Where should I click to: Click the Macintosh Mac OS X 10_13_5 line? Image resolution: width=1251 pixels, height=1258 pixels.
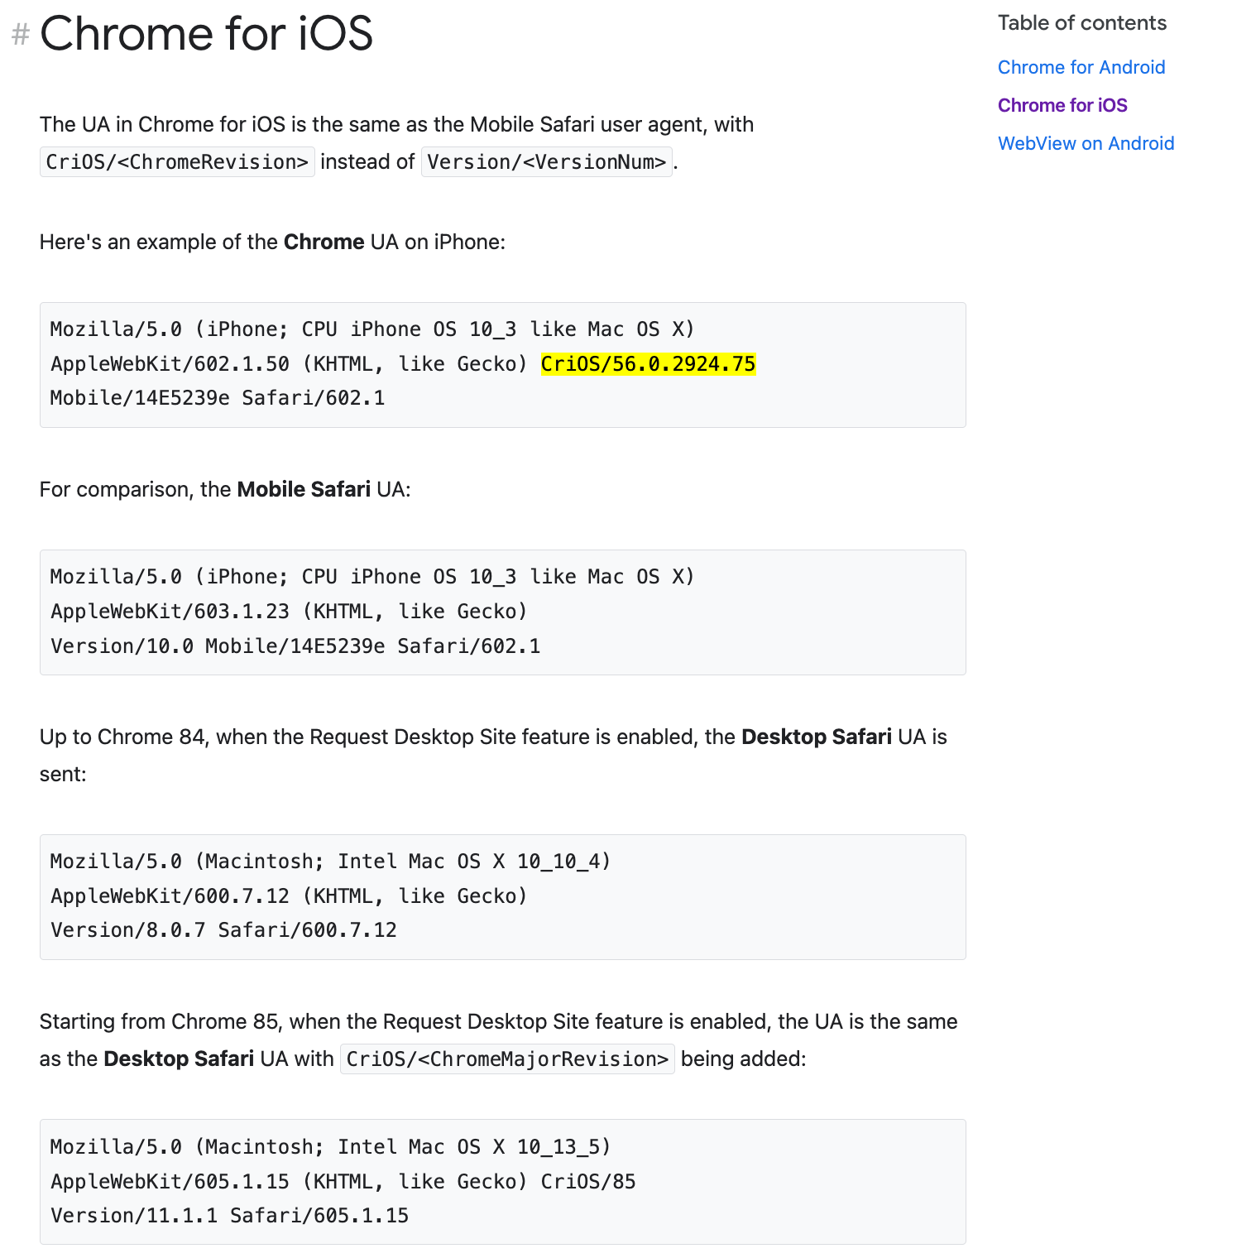331,1147
